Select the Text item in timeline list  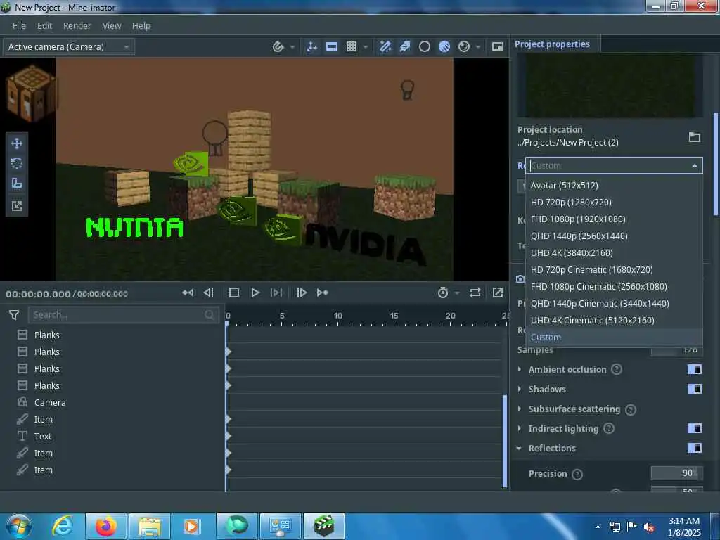pyautogui.click(x=43, y=436)
